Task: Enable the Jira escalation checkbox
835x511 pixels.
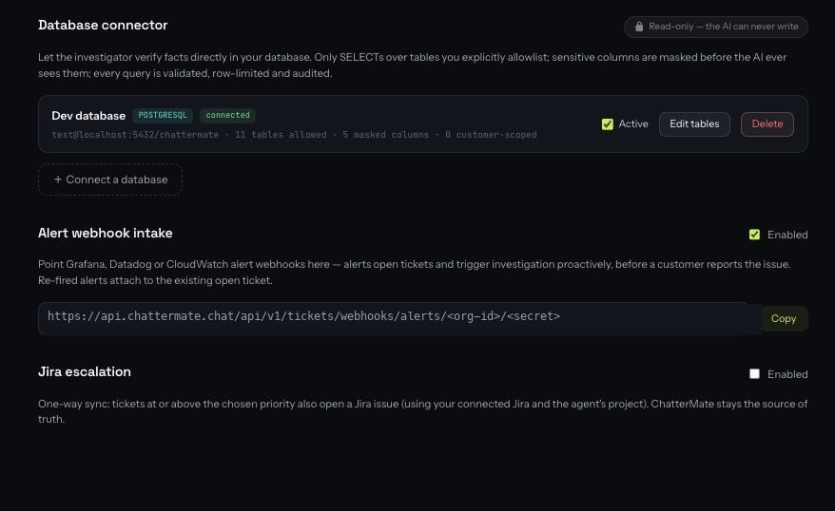Action: [754, 374]
